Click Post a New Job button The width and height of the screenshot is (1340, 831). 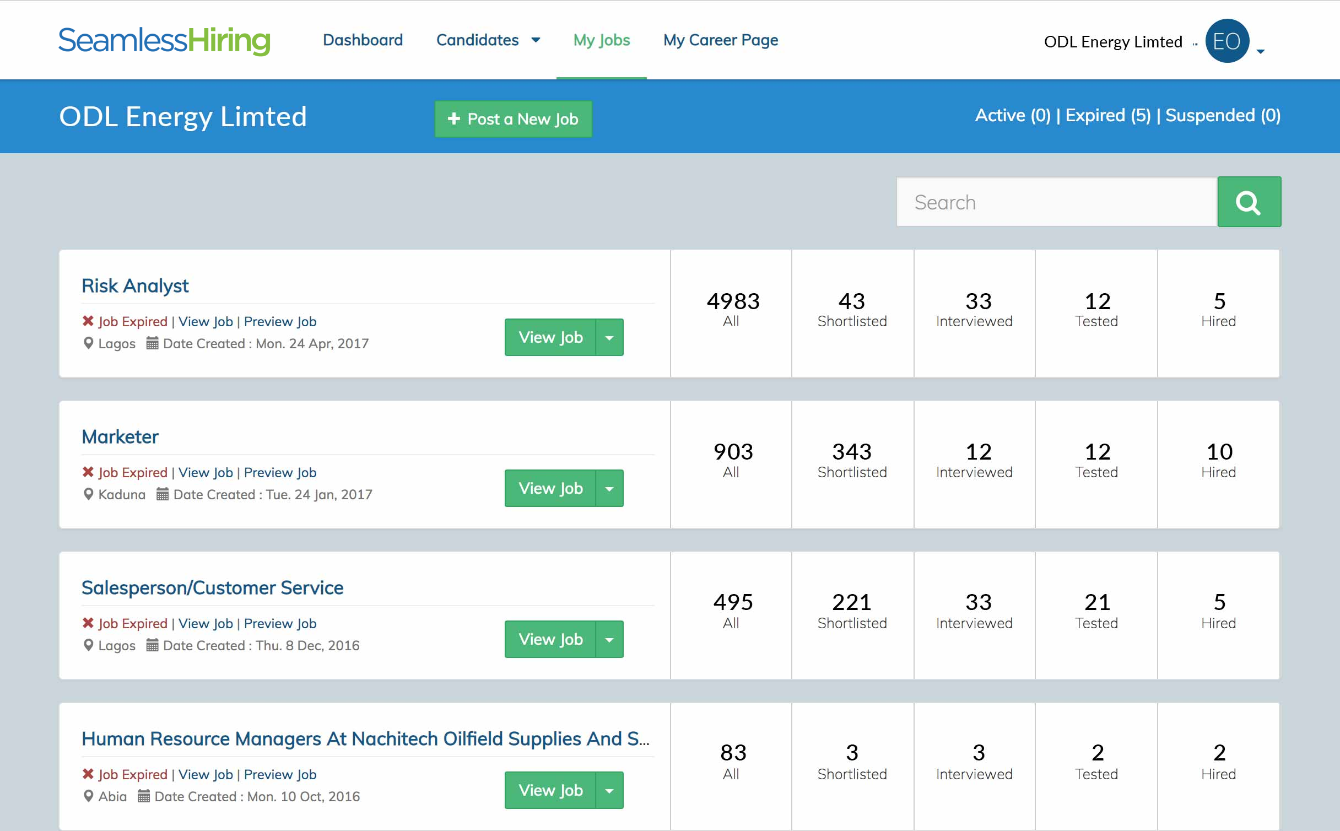point(514,119)
